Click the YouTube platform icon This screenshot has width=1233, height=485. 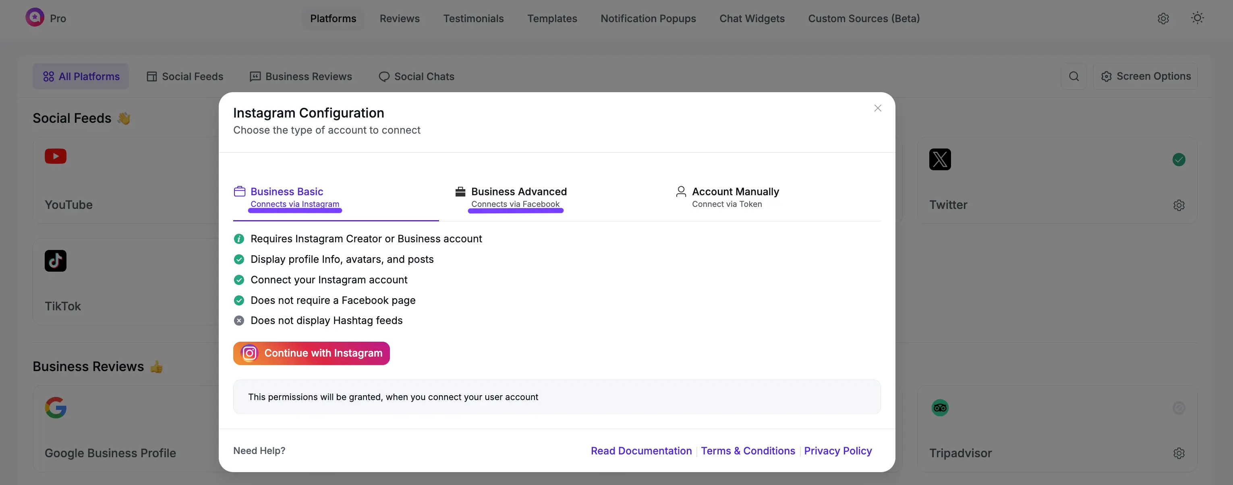click(x=56, y=157)
